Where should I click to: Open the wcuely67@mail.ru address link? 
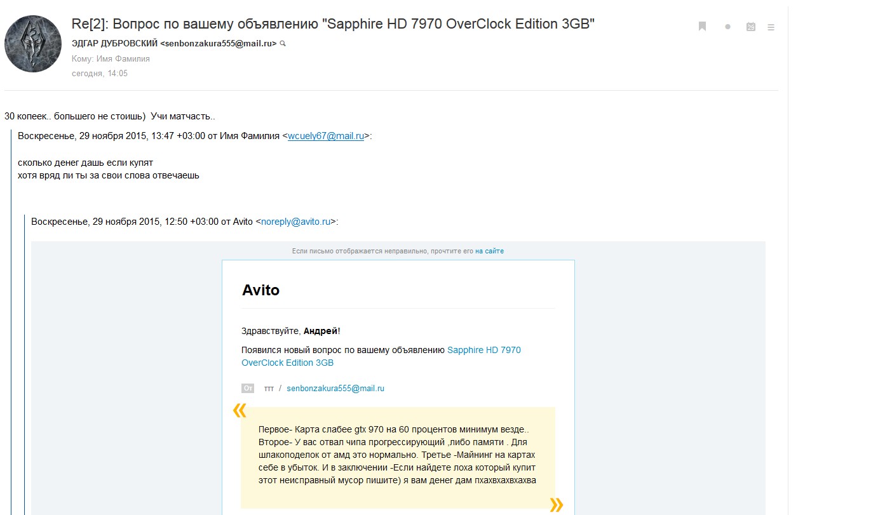(x=325, y=136)
